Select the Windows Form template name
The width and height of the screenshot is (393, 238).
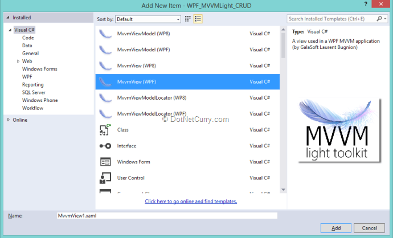pyautogui.click(x=134, y=162)
